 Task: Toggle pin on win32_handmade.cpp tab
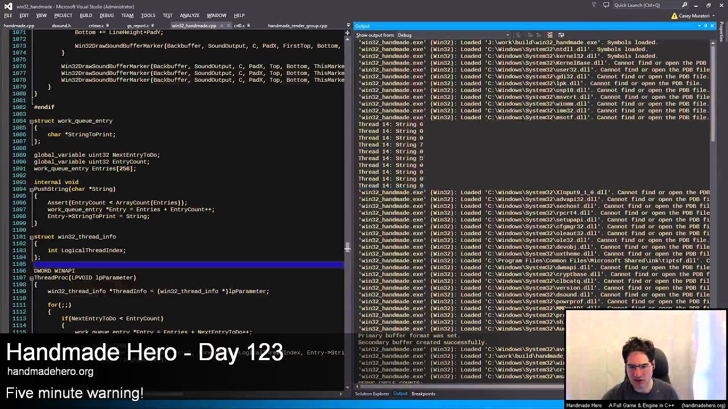[x=222, y=26]
